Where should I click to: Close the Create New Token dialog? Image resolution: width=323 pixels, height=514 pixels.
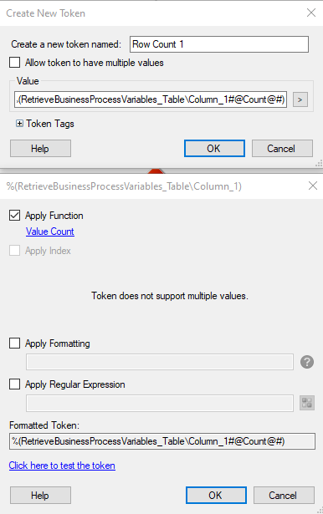click(x=310, y=13)
